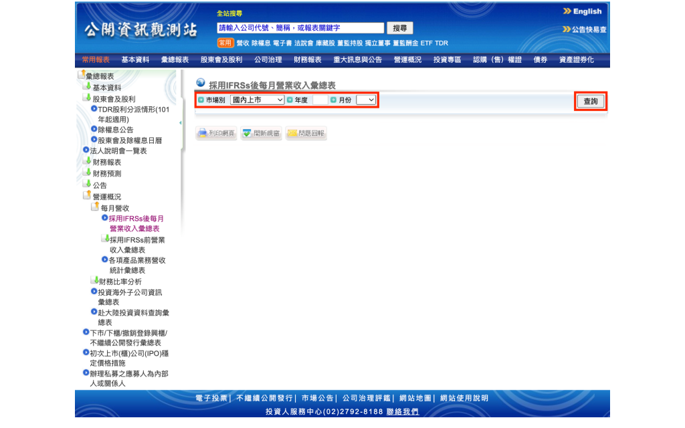The width and height of the screenshot is (685, 428).
Task: Open the 債券 menu
Action: (541, 60)
